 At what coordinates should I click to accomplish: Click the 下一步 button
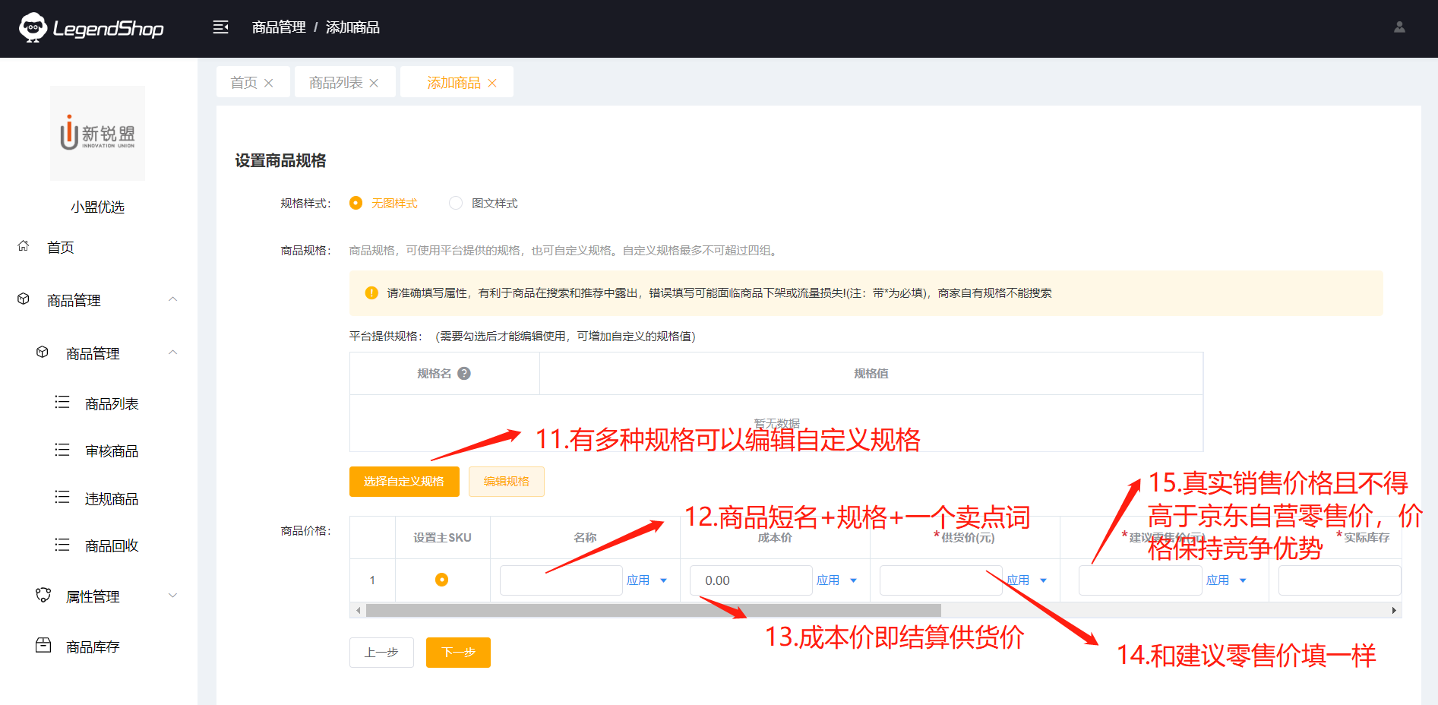pos(458,653)
